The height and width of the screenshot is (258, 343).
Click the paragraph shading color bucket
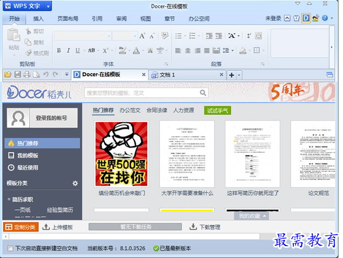point(243,50)
